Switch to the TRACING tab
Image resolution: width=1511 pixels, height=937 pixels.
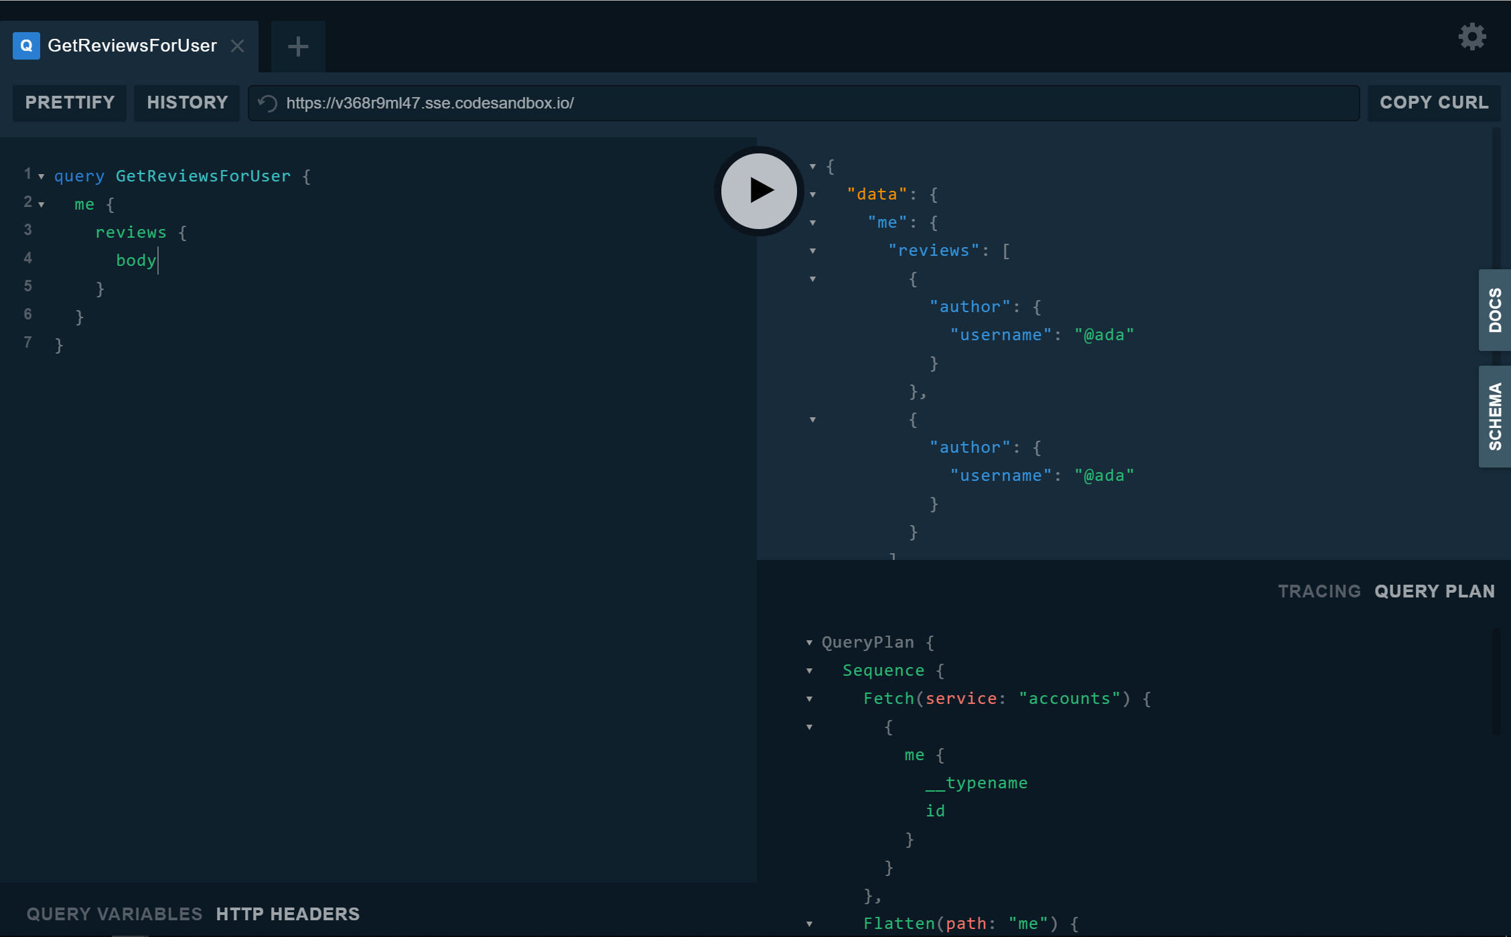click(1319, 591)
